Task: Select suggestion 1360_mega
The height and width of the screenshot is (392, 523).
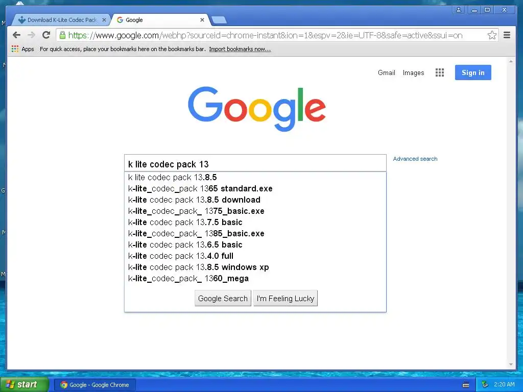Action: 255,279
